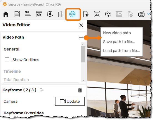Open the Home icon in toolbar
This screenshot has width=155, height=121.
[x=6, y=14]
